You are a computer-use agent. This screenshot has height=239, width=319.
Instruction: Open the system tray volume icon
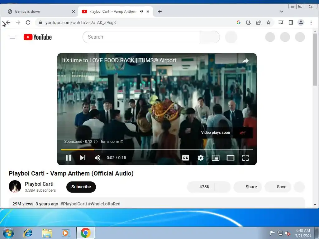[x=288, y=233]
